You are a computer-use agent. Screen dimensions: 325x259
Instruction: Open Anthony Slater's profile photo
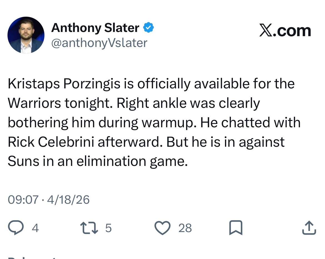(x=26, y=35)
